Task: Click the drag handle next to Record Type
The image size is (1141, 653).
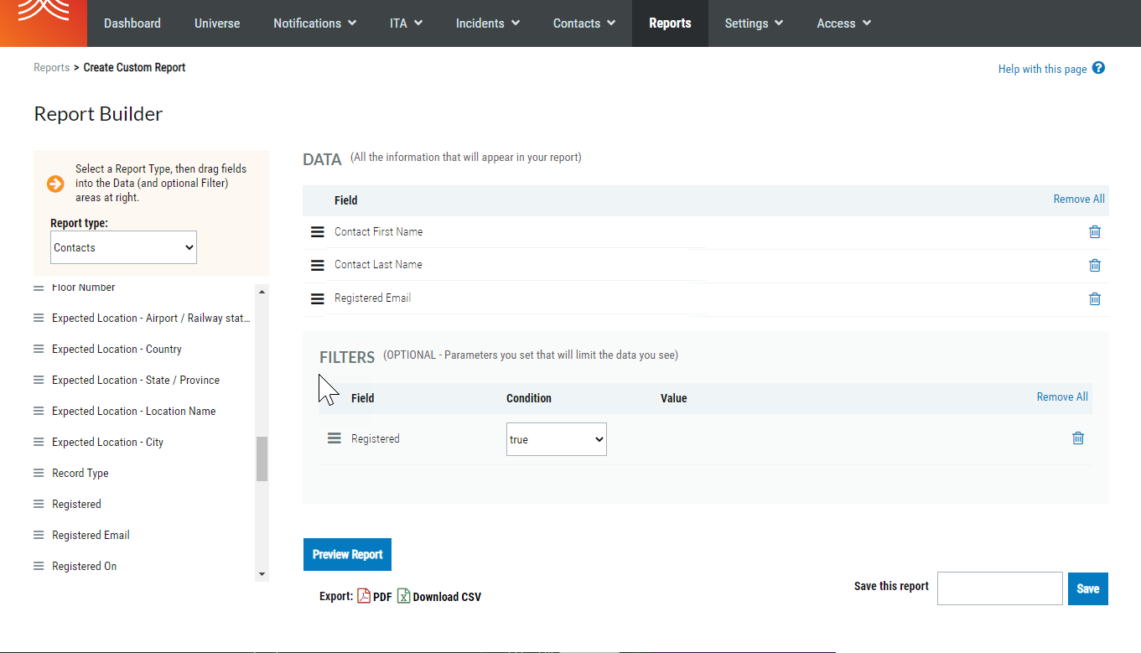Action: pyautogui.click(x=38, y=473)
